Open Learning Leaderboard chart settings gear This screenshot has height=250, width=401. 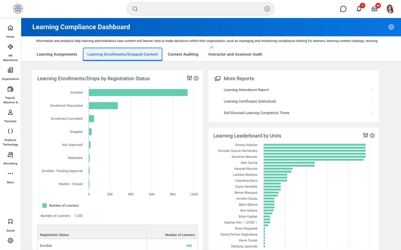click(x=372, y=136)
